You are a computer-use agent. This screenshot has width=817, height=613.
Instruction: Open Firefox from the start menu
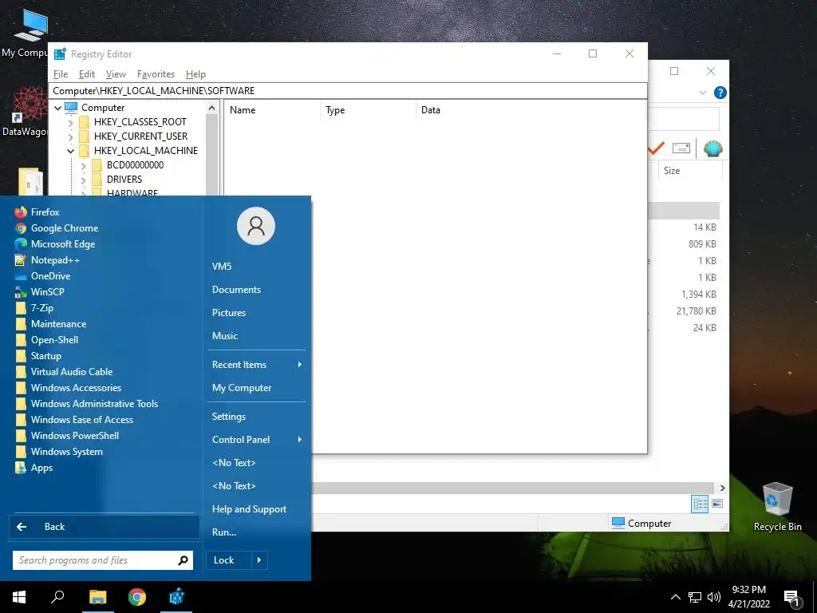(x=37, y=212)
